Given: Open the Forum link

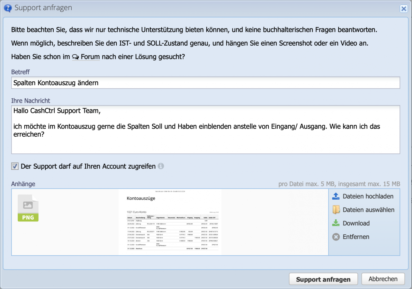Looking at the screenshot, I should point(90,57).
